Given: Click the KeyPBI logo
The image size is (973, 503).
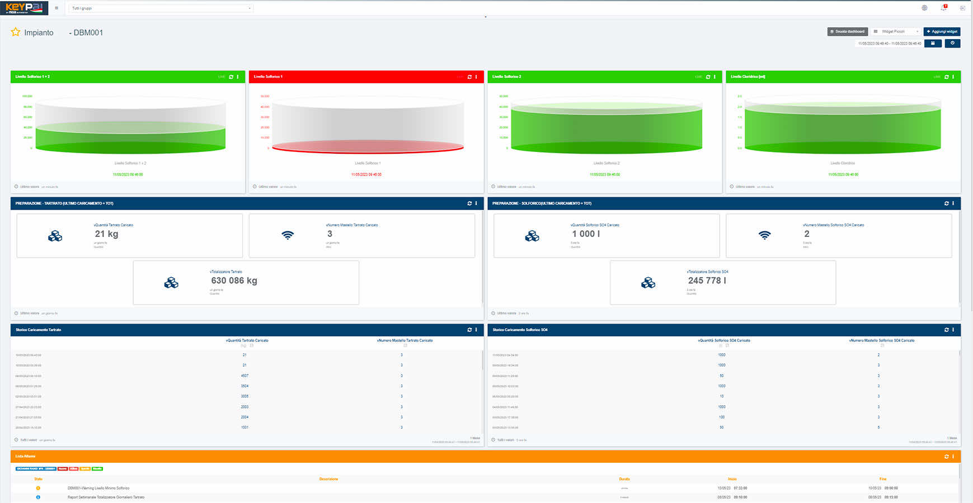Looking at the screenshot, I should click(x=24, y=8).
